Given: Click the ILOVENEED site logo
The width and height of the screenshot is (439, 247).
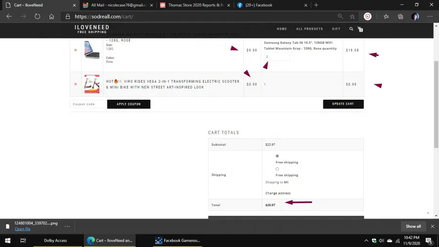Looking at the screenshot, I should pos(92,29).
